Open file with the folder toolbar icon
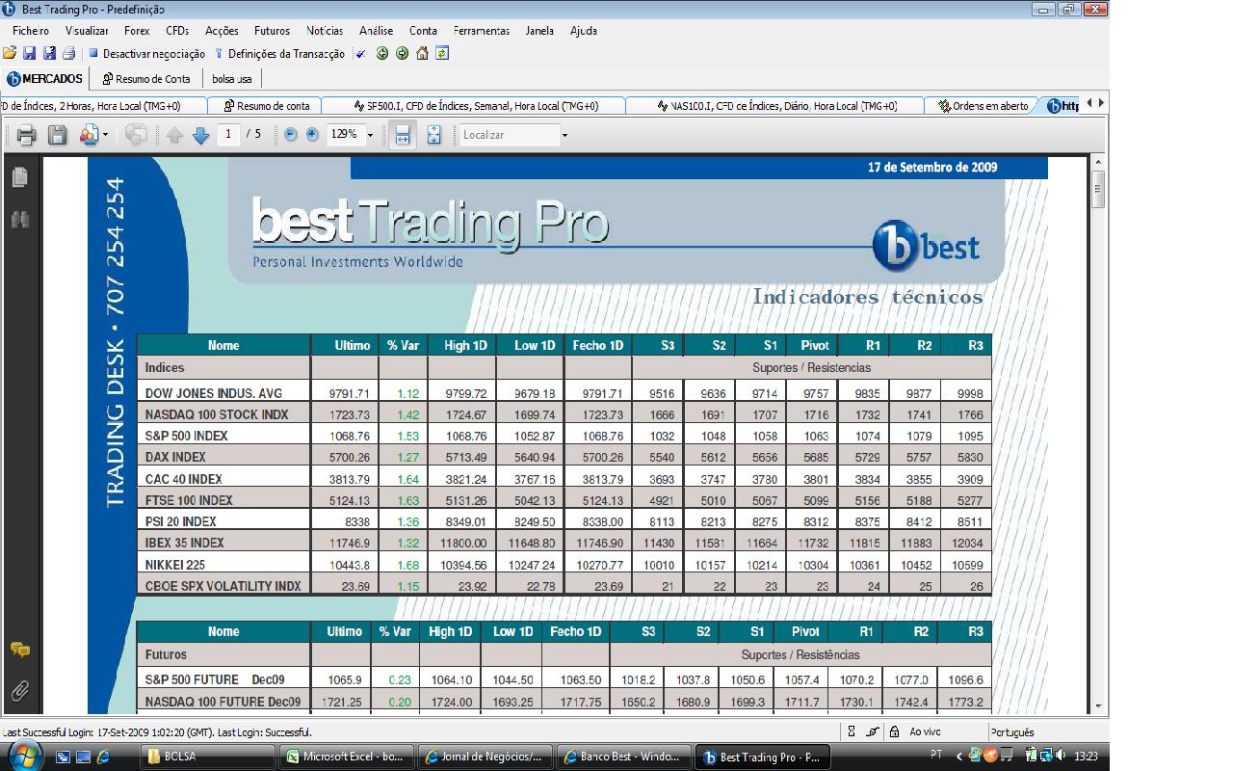Screen dimensions: 1233x771 click(10, 54)
